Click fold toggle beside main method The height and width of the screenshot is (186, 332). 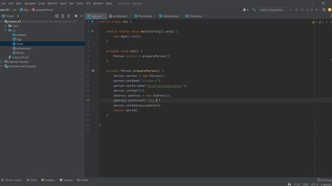tap(98, 32)
